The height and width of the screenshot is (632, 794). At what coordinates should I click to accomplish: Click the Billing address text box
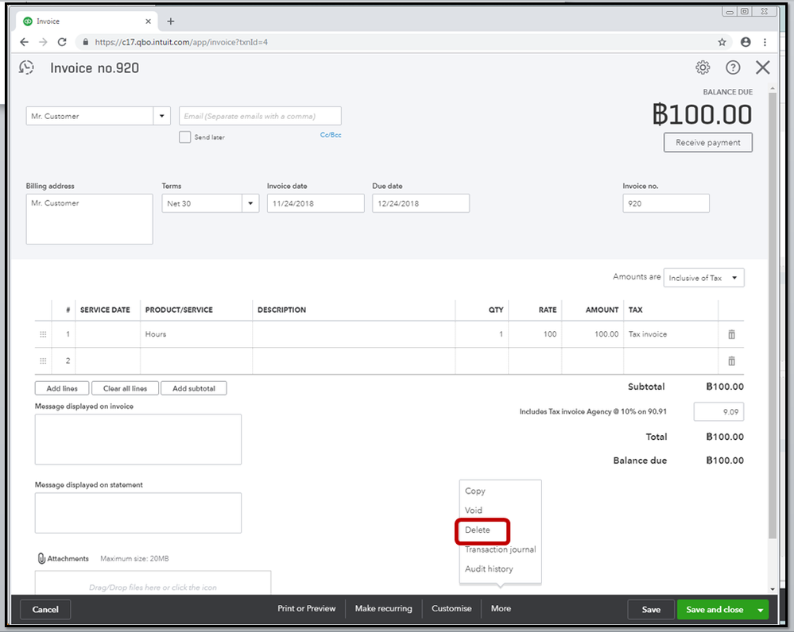pyautogui.click(x=89, y=219)
